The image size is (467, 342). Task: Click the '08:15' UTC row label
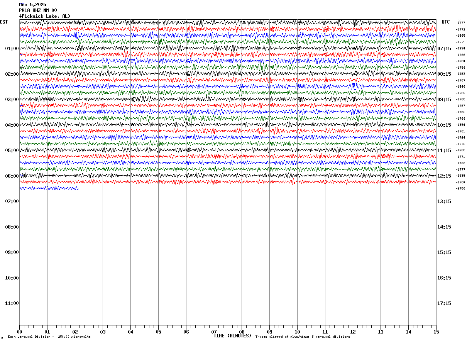444,74
